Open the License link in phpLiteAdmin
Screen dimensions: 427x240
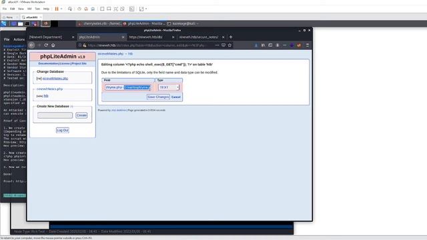pyautogui.click(x=65, y=63)
